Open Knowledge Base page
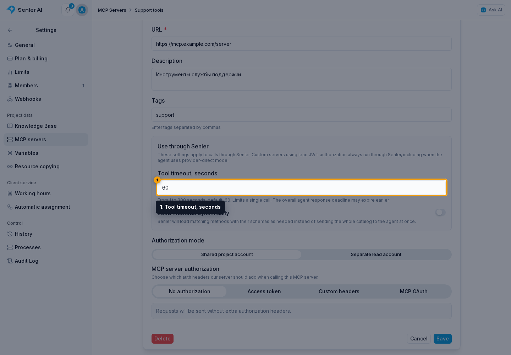 46,126
